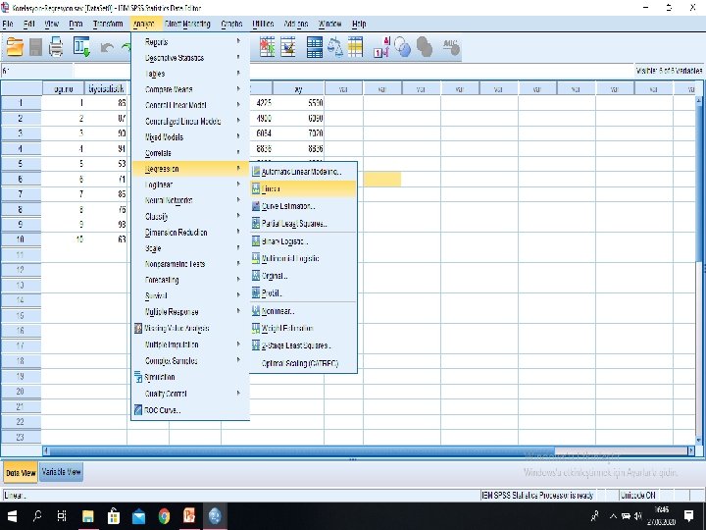
Task: Click the Split File toolbar icon
Action: [315, 47]
